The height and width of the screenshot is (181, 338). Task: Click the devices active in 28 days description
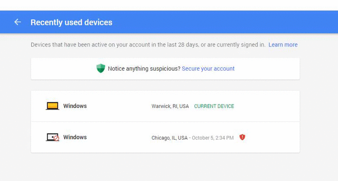coord(148,44)
